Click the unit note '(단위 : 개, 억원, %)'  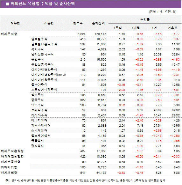[x=163, y=11]
